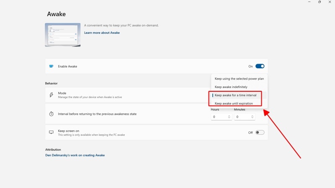Turn on the Keep screen on toggle
This screenshot has width=335, height=188.
point(260,132)
